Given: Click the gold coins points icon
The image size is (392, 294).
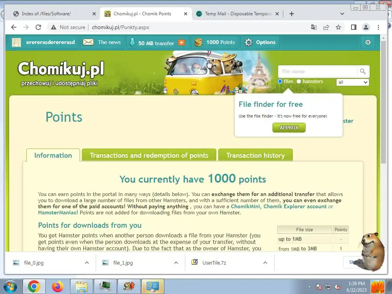Looking at the screenshot, I should point(199,42).
